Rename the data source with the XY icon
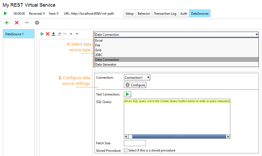262x156 pixels. [x=27, y=23]
